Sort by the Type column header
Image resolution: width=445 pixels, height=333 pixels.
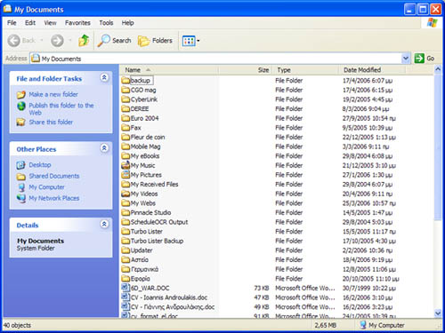point(305,70)
